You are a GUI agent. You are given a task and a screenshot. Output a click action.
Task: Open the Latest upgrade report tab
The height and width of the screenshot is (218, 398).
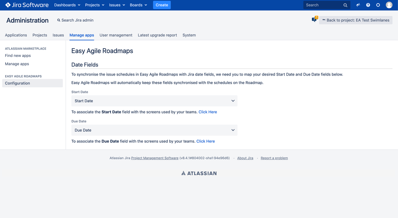(157, 35)
